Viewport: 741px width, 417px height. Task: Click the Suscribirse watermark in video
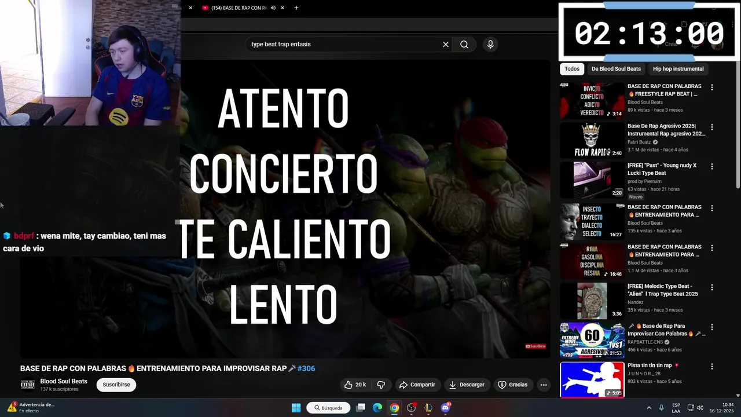pyautogui.click(x=535, y=346)
